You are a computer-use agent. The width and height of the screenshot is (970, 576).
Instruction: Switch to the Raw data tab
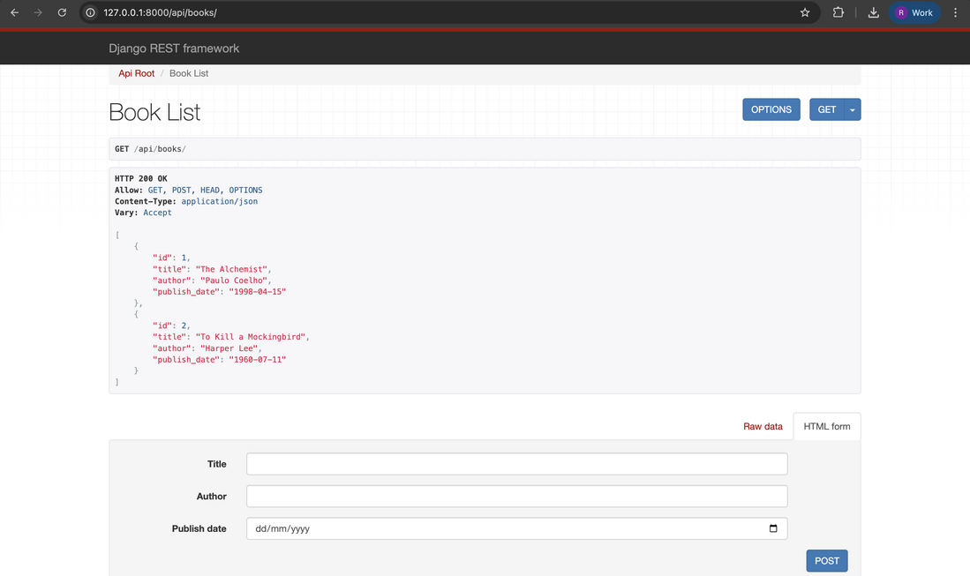pos(763,426)
